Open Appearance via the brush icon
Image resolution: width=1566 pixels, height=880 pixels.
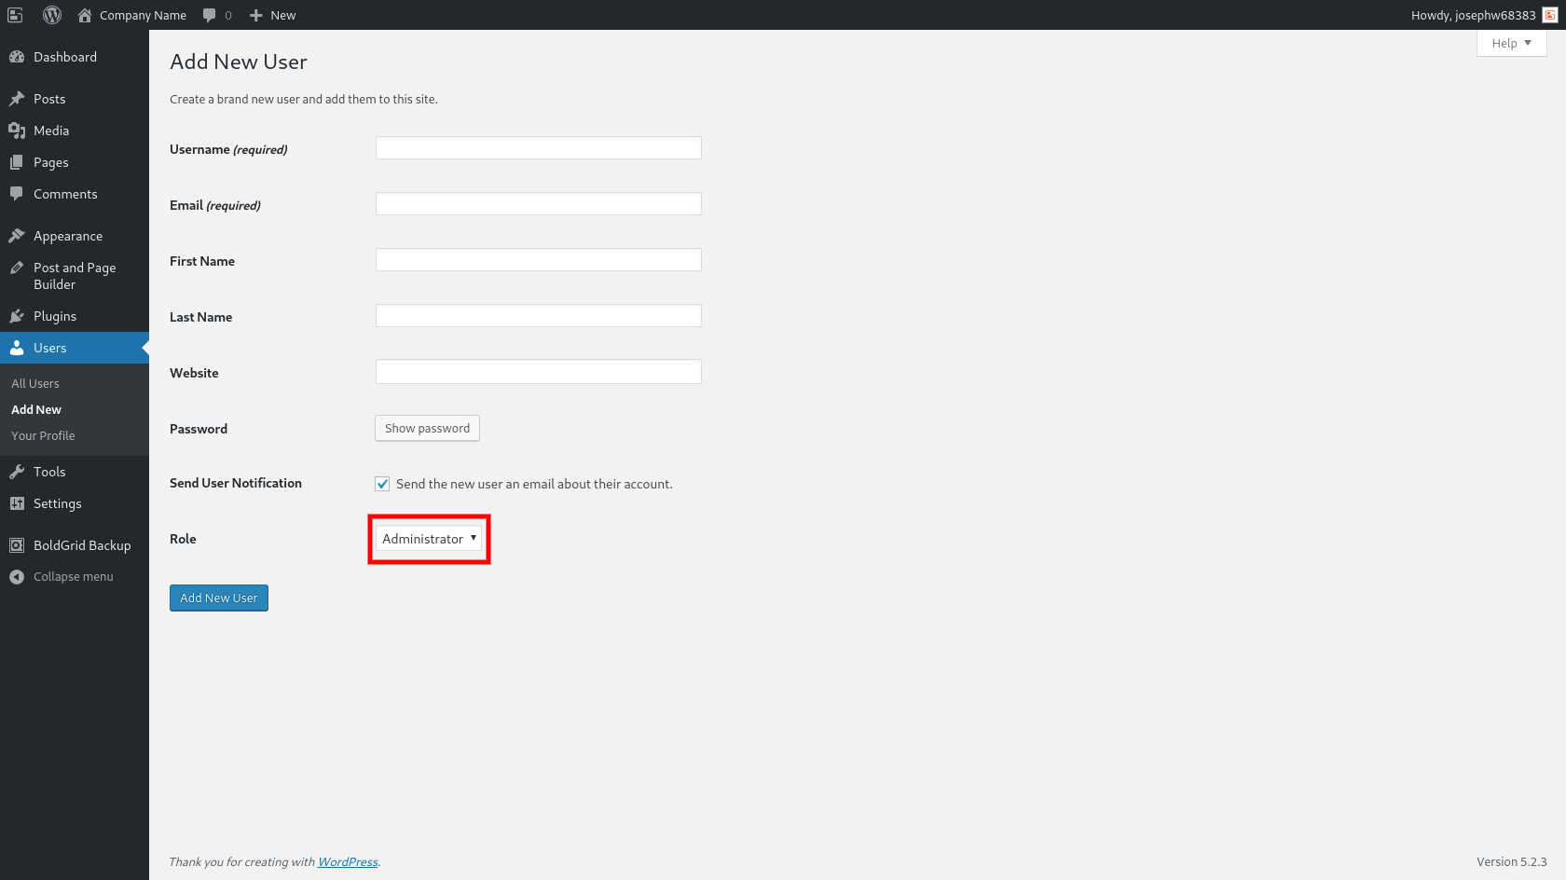[19, 235]
